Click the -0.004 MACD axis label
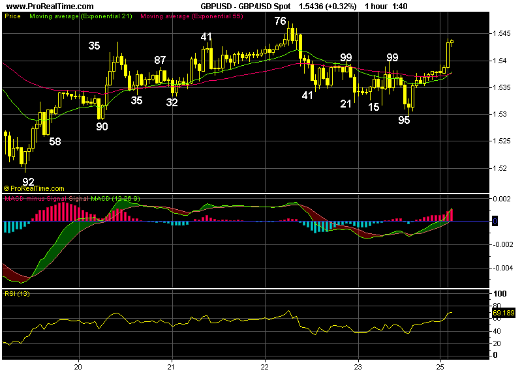This screenshot has width=522, height=391. (x=502, y=268)
